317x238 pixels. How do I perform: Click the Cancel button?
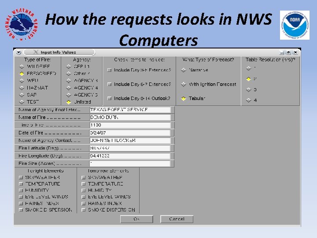point(177,219)
